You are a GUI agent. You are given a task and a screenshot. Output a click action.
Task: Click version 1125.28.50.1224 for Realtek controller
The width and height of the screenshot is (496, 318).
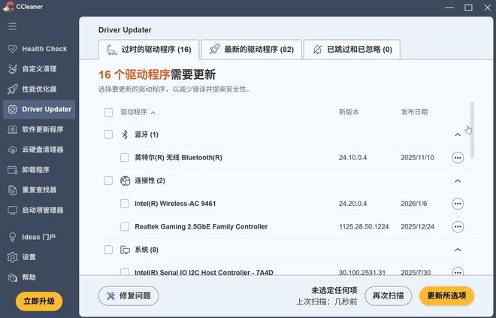(364, 226)
